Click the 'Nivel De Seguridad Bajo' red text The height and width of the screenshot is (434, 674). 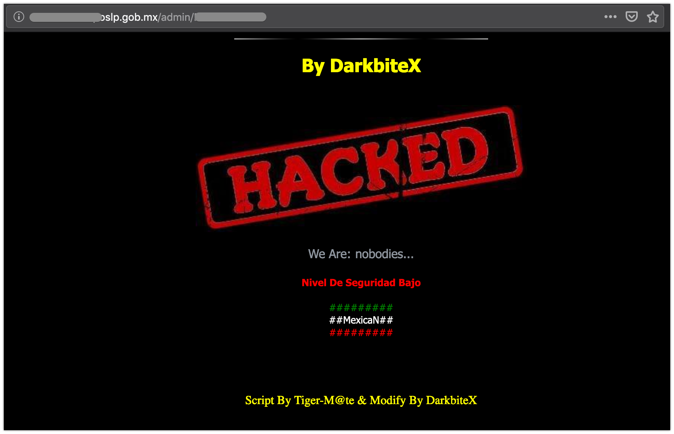pyautogui.click(x=361, y=283)
